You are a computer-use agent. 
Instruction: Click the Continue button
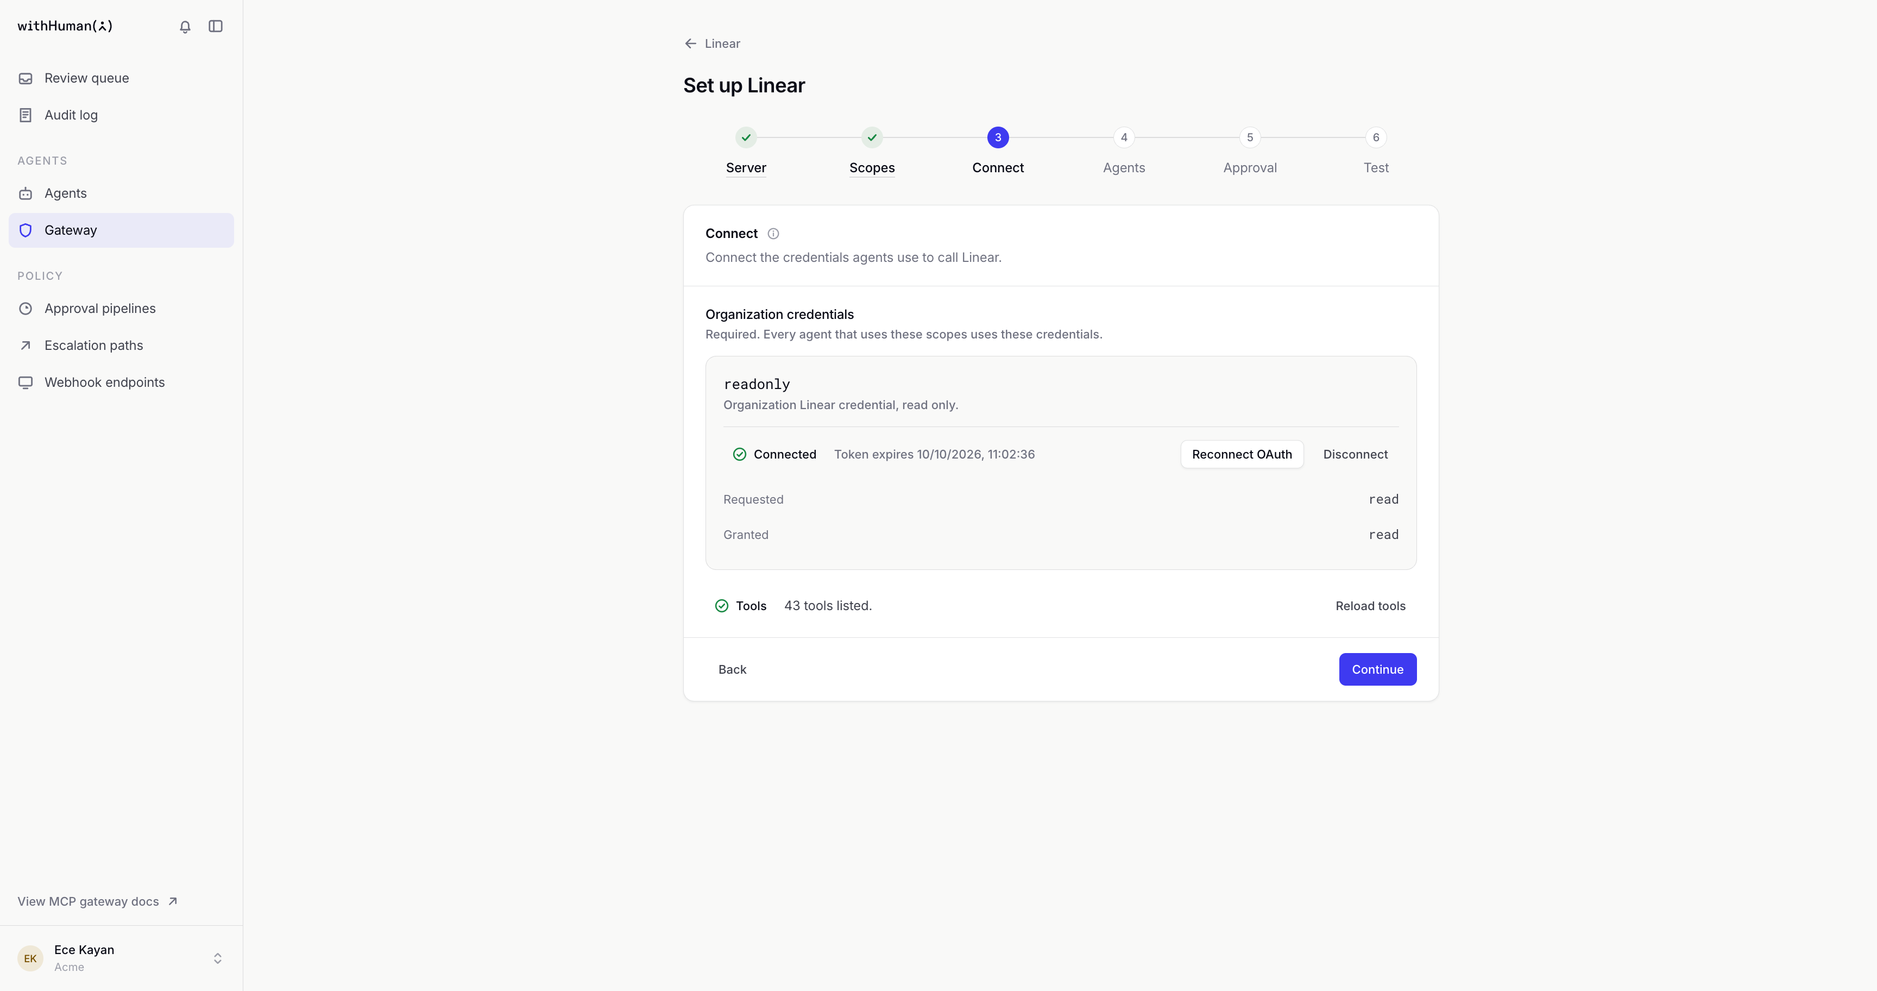pos(1377,670)
